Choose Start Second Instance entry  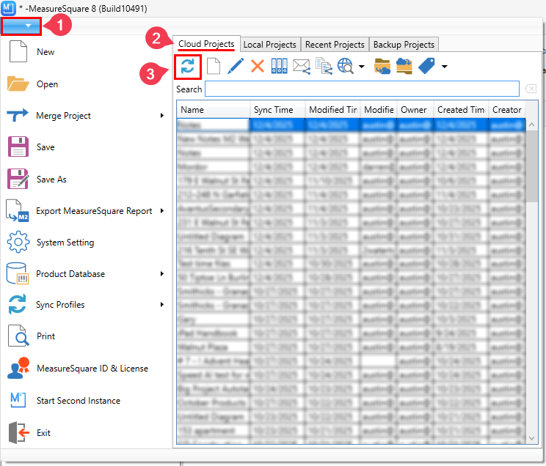[79, 401]
